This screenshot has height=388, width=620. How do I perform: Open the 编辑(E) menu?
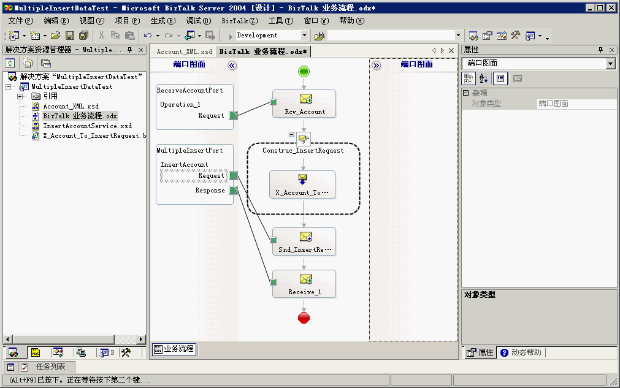[x=56, y=21]
